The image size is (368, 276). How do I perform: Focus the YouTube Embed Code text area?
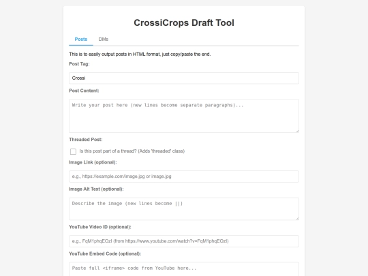184,269
